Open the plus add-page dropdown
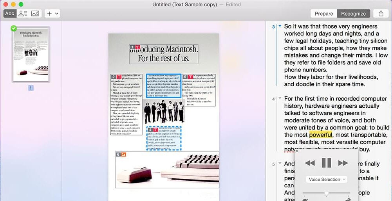Viewport: 392px width, 201px height. tap(52, 13)
